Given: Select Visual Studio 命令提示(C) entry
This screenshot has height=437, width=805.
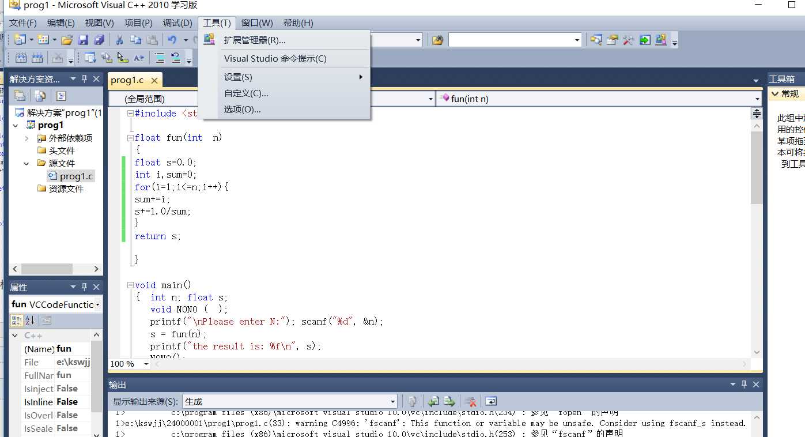Looking at the screenshot, I should point(284,59).
